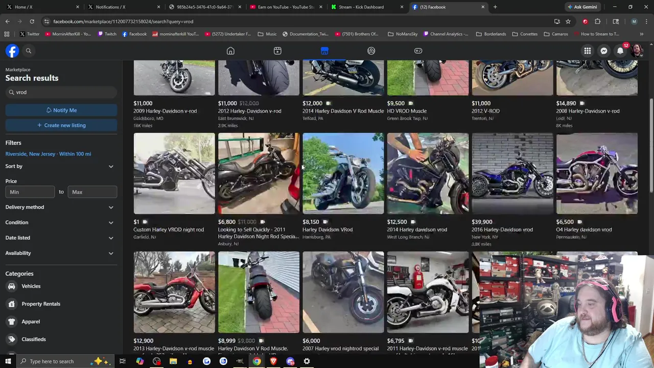
Task: Open the Corvettes bookmarks folder
Action: [x=524, y=34]
